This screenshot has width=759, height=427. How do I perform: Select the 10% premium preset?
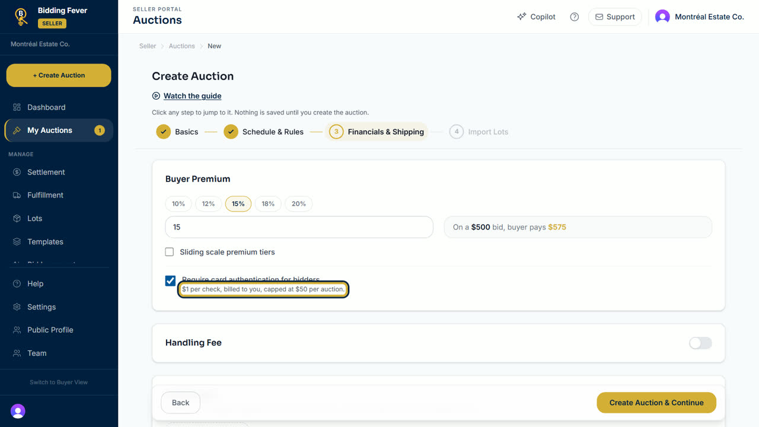tap(178, 203)
